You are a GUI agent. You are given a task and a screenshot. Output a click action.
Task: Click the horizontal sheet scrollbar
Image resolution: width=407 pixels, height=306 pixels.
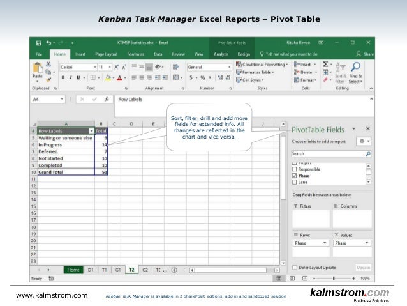230,270
